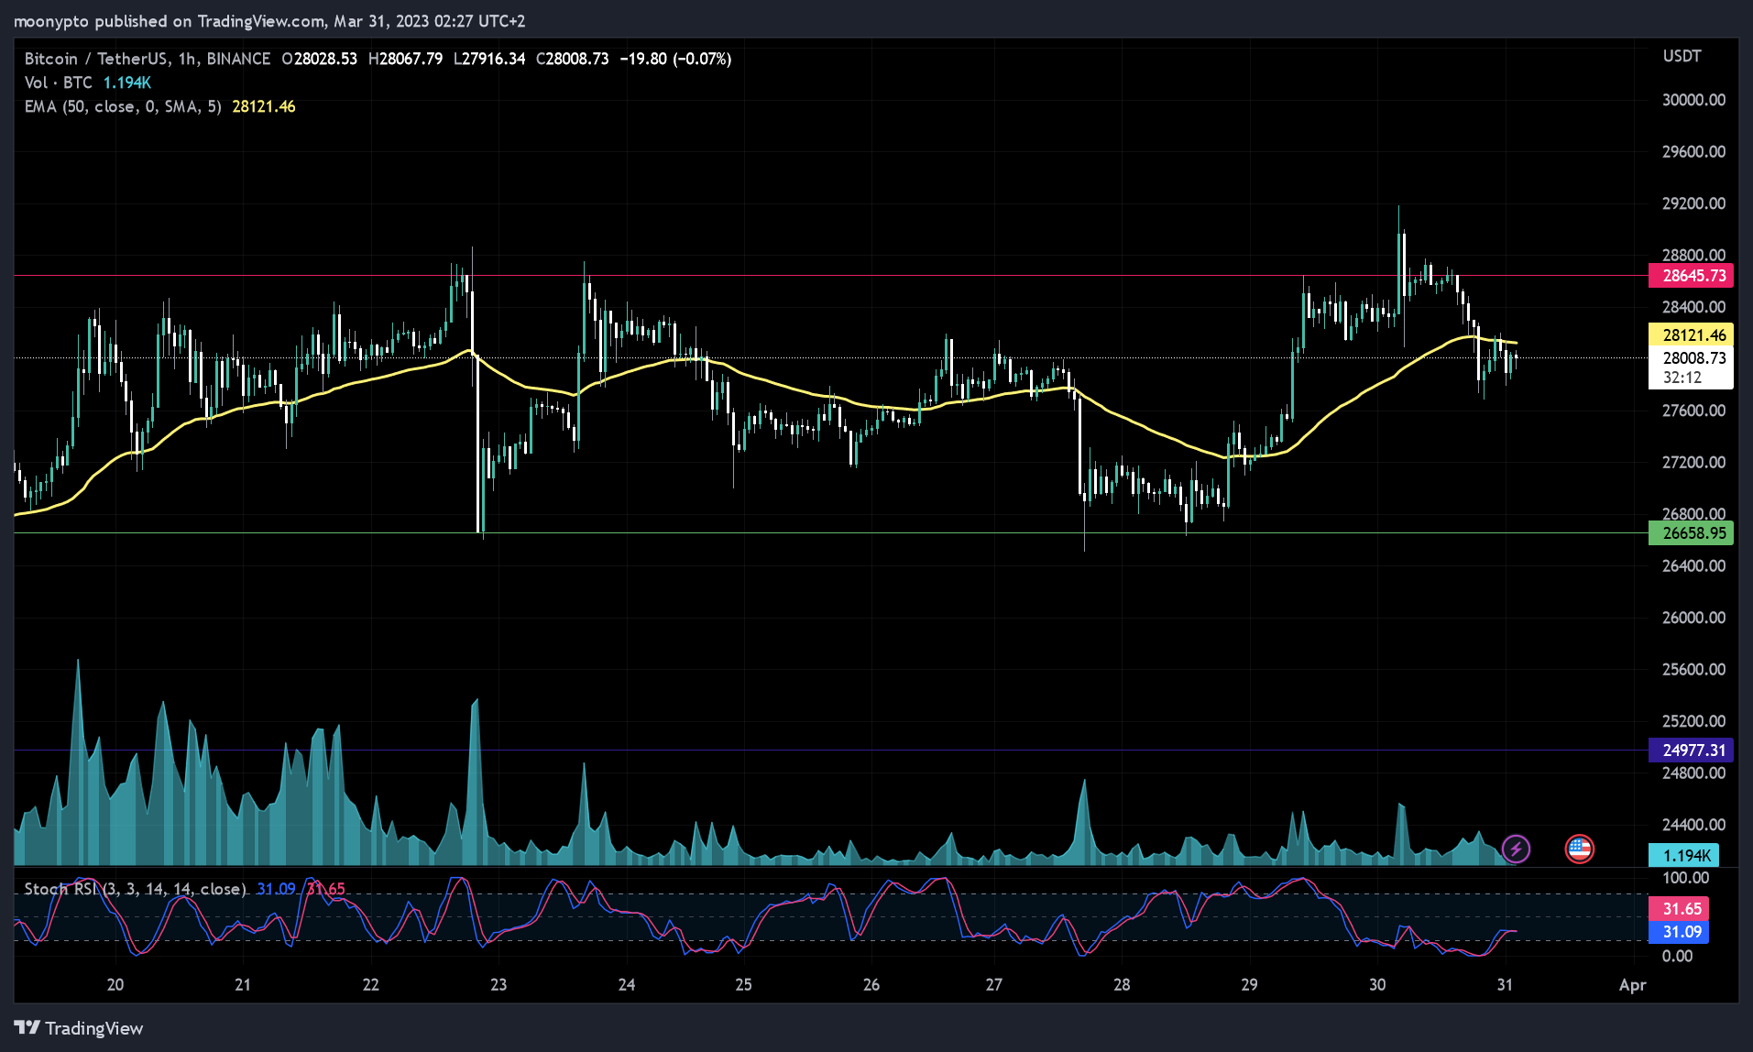This screenshot has height=1052, width=1753.
Task: Select the green 26658.95 support price label
Action: (1692, 532)
